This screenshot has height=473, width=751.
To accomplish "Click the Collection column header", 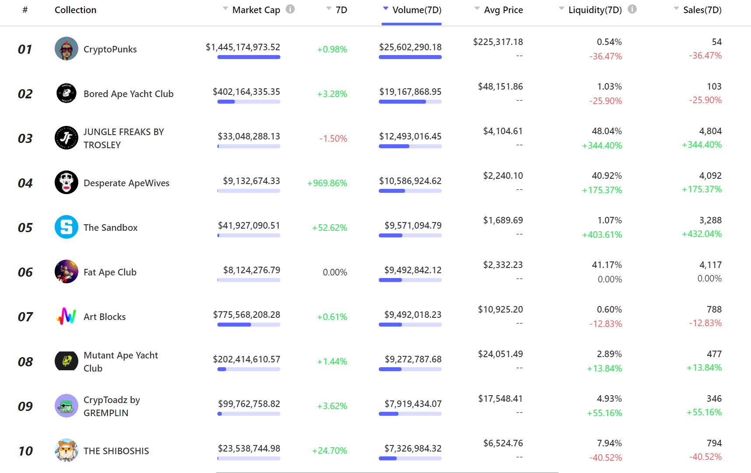I will pyautogui.click(x=75, y=10).
